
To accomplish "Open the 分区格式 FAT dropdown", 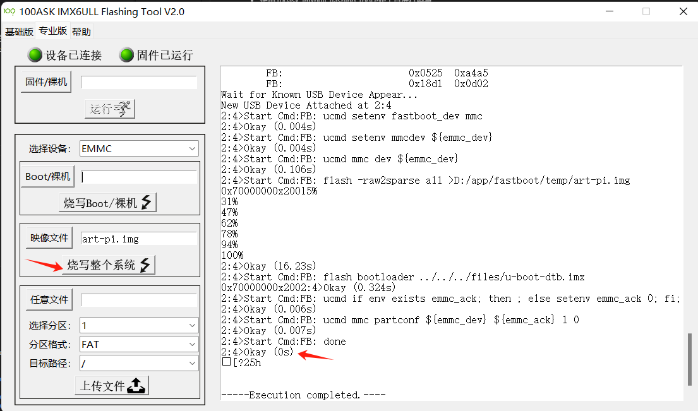I will click(192, 345).
